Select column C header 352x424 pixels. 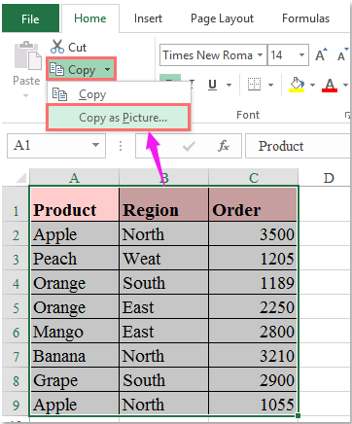click(254, 178)
